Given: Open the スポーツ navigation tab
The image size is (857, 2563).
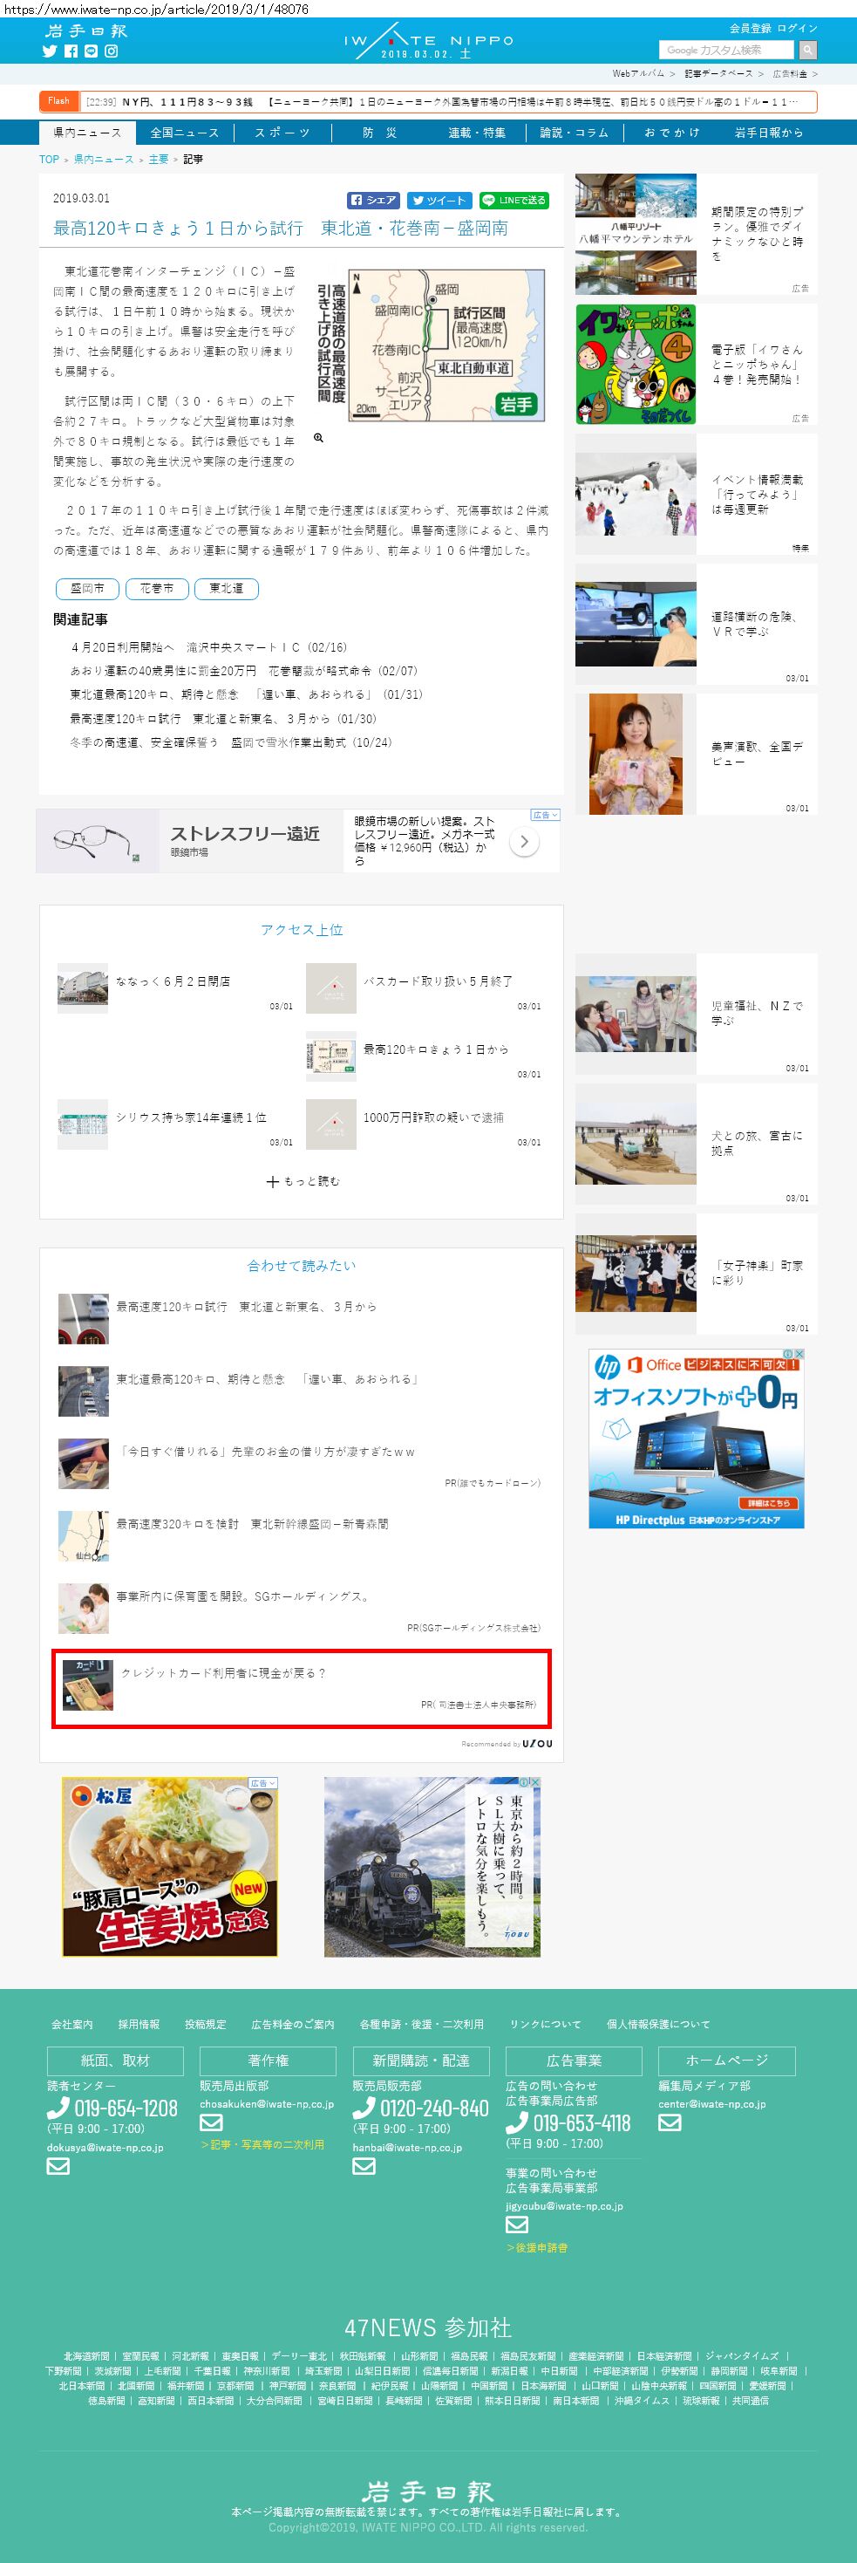Looking at the screenshot, I should (282, 133).
